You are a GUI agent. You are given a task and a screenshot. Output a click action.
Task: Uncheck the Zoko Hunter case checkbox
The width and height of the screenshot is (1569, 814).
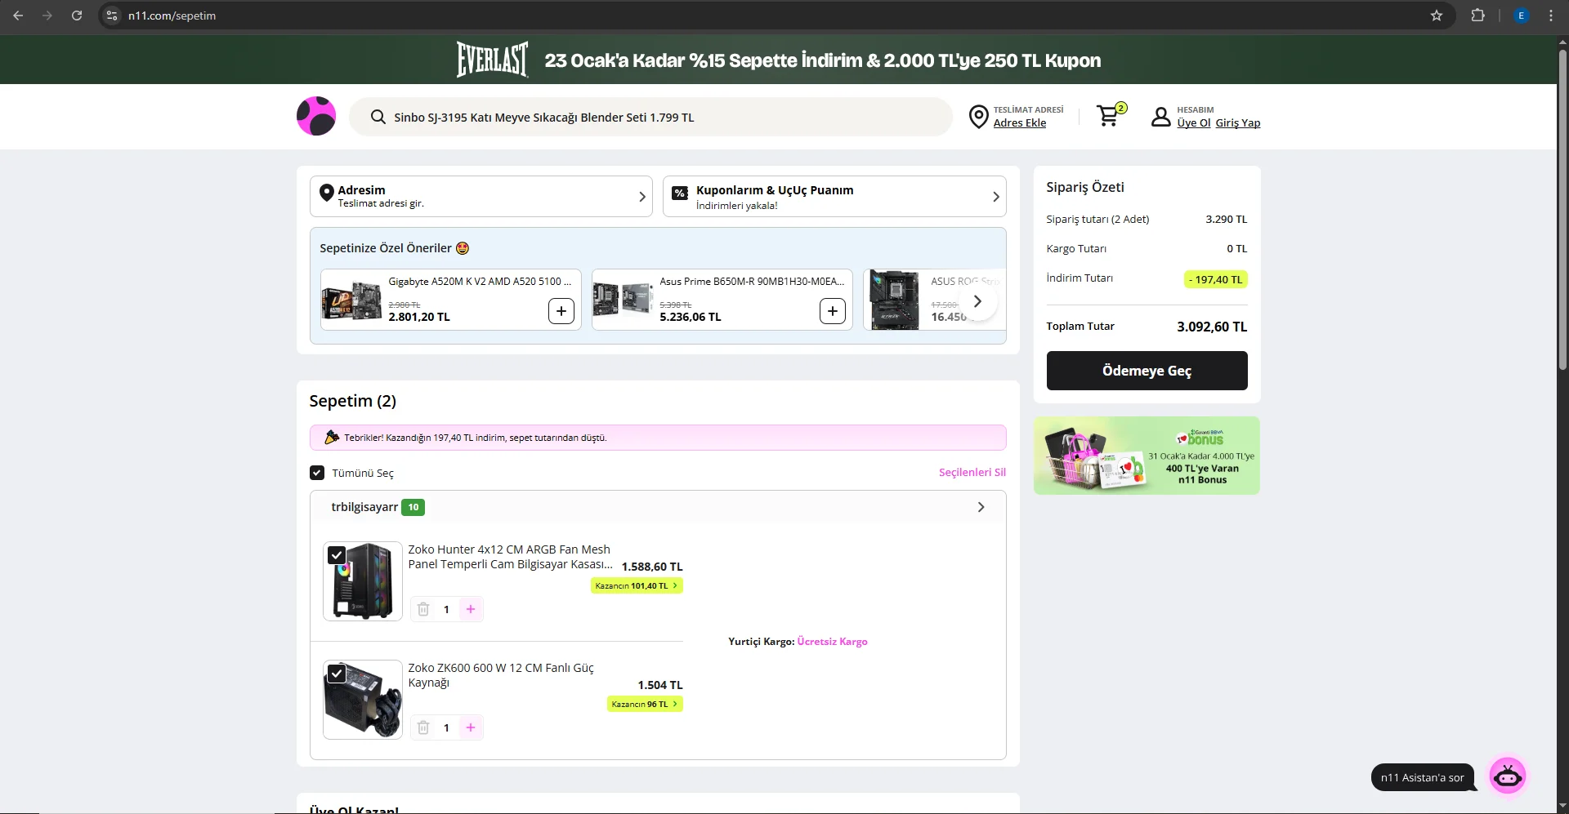click(336, 555)
